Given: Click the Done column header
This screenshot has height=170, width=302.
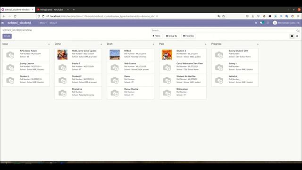Looking at the screenshot, I should click(58, 44).
